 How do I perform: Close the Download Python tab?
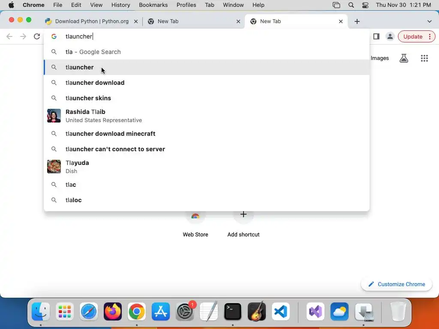136,21
